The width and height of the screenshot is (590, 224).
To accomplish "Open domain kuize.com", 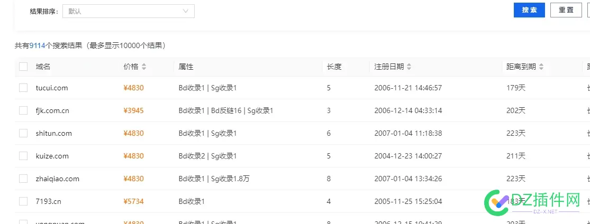I will click(x=52, y=156).
